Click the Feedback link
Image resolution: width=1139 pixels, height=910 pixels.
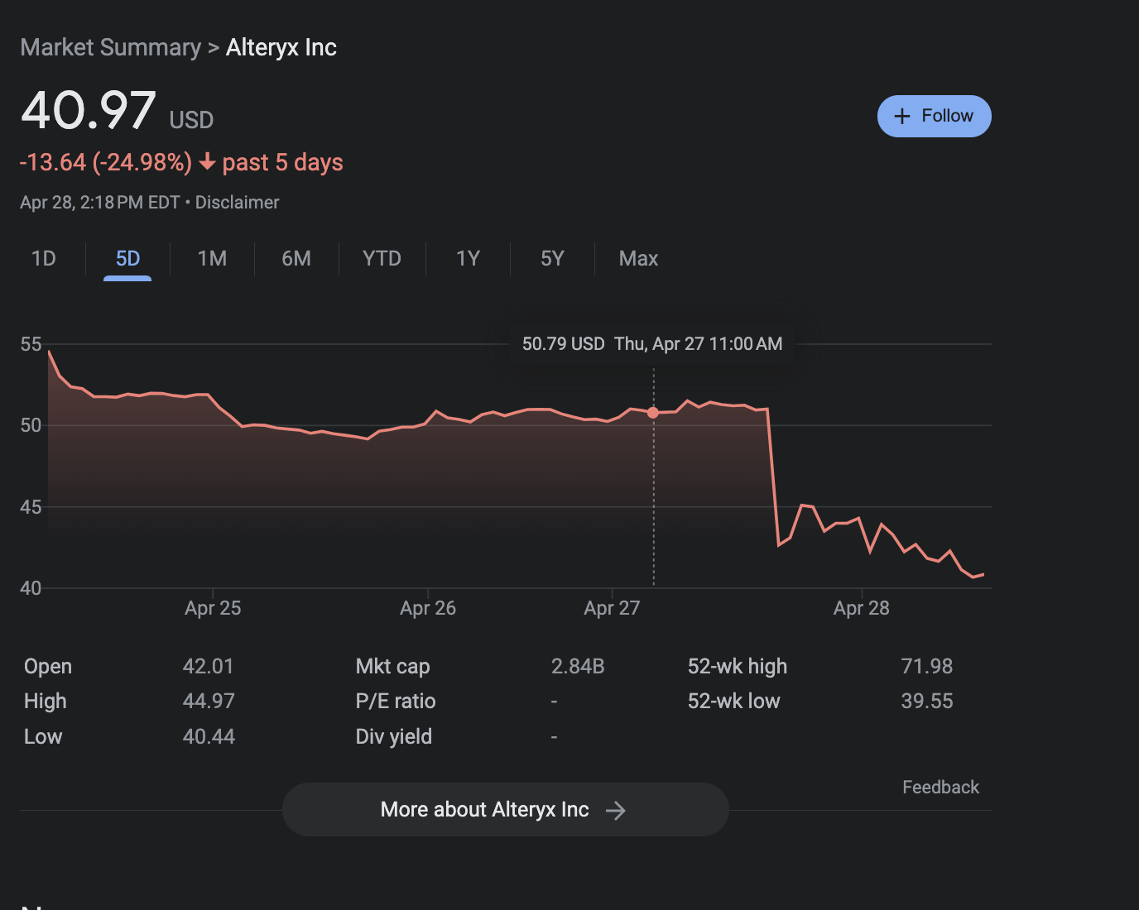click(940, 787)
